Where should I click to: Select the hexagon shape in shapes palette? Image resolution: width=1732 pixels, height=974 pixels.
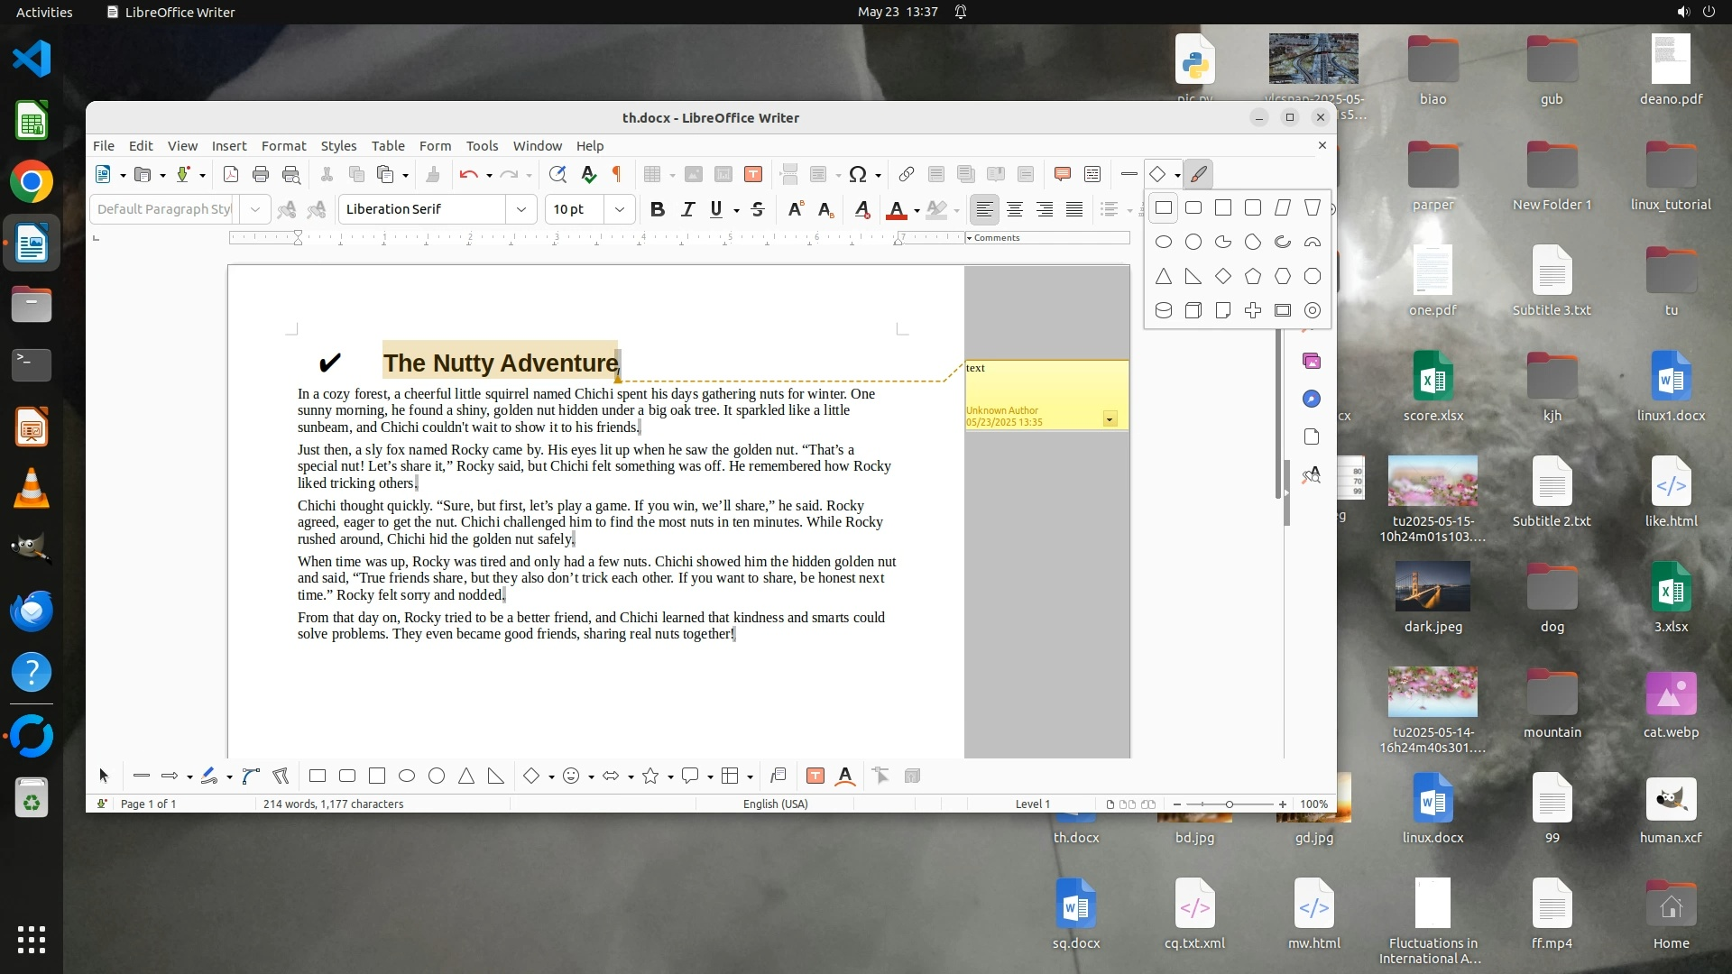point(1283,277)
